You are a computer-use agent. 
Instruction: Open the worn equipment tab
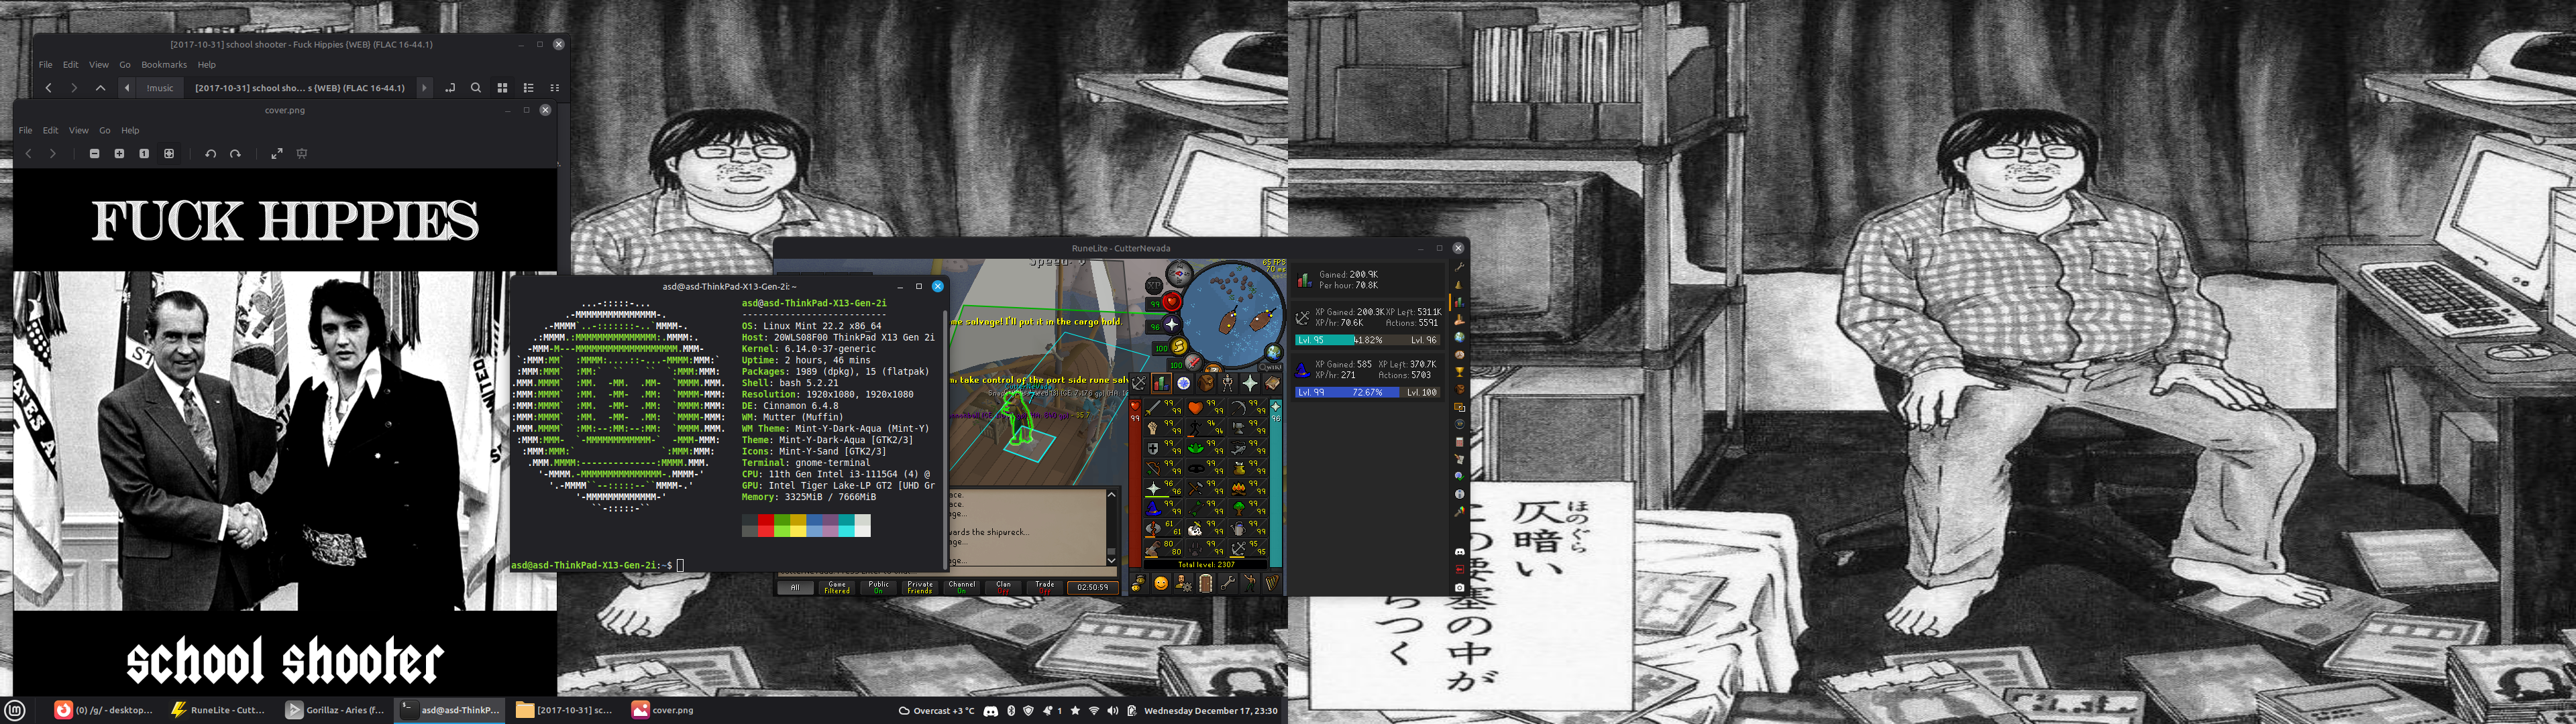click(1227, 383)
